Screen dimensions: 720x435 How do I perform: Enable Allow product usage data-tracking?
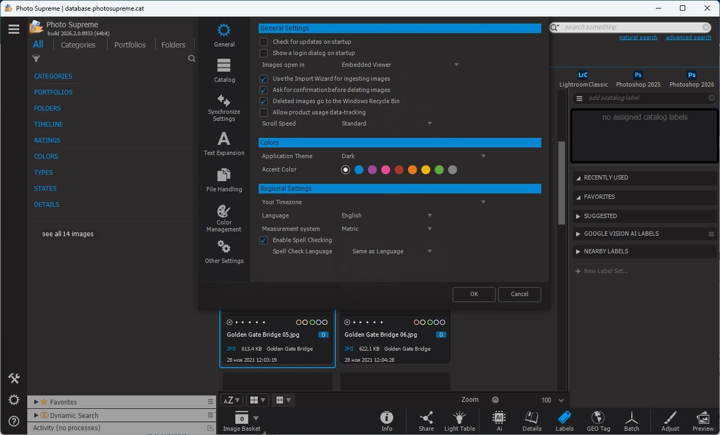coord(263,113)
